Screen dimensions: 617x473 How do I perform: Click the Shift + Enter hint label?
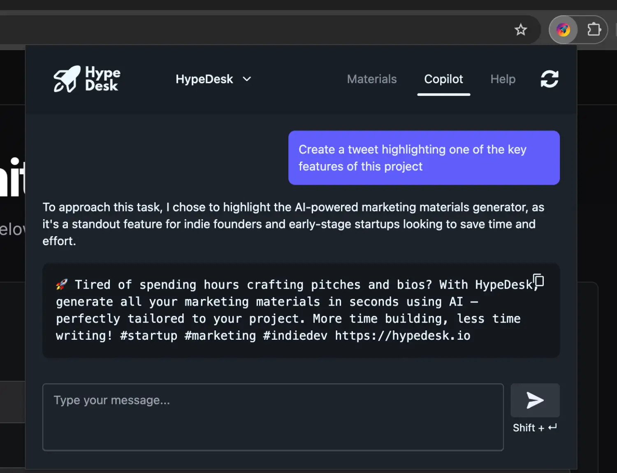[x=535, y=428]
